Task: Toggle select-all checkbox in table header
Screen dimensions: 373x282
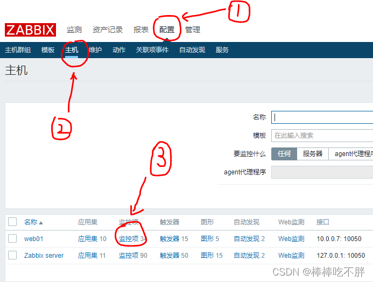Action: pos(12,222)
